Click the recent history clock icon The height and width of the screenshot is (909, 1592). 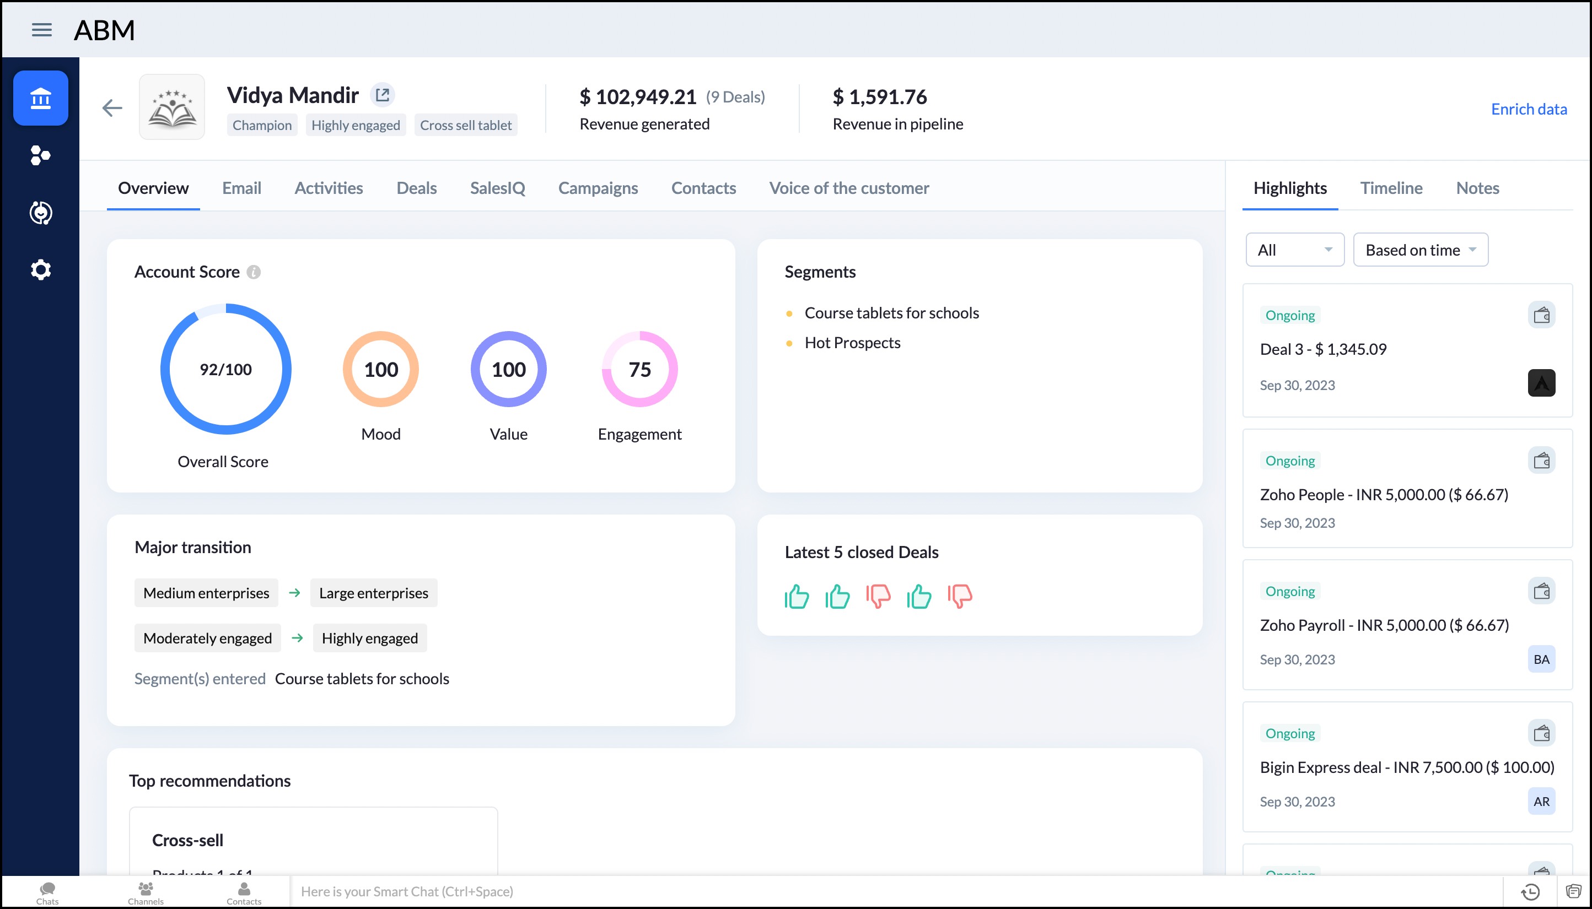pos(1530,891)
